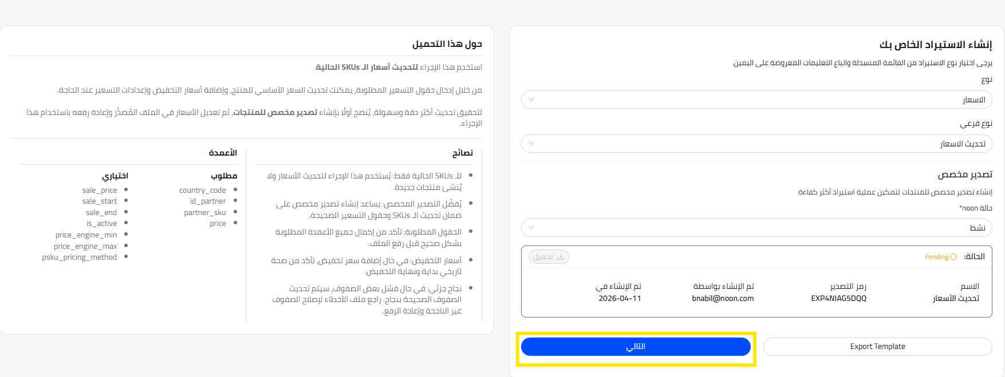The height and width of the screenshot is (377, 1005).
Task: Click the psku_pricing_method optional column name
Action: pos(79,257)
